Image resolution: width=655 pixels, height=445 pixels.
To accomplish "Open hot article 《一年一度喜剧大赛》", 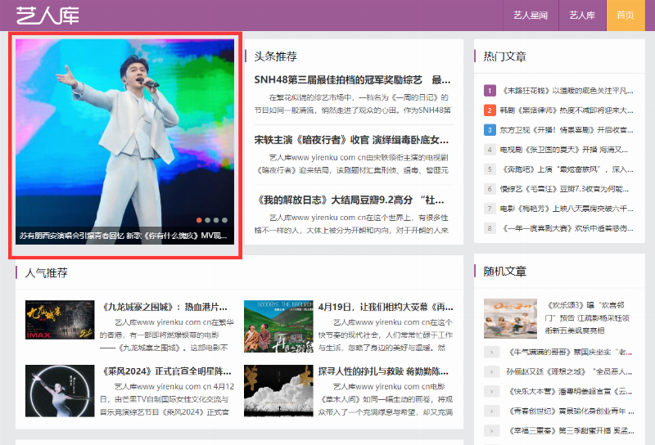I will (x=567, y=228).
